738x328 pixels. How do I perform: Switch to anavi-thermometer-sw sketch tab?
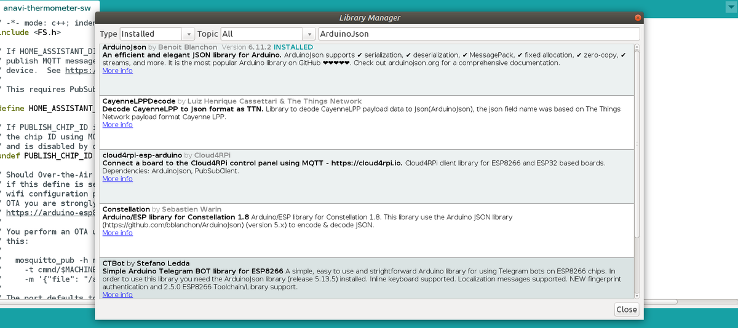(x=46, y=8)
